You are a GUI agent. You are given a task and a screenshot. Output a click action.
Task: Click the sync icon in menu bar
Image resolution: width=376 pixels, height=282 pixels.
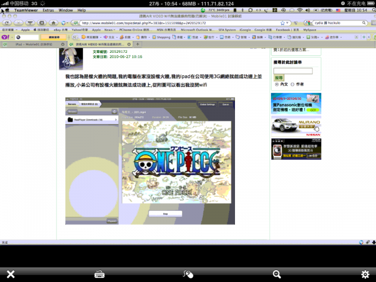click(250, 10)
